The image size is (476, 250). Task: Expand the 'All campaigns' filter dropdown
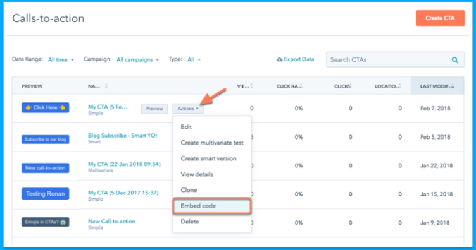pos(137,59)
